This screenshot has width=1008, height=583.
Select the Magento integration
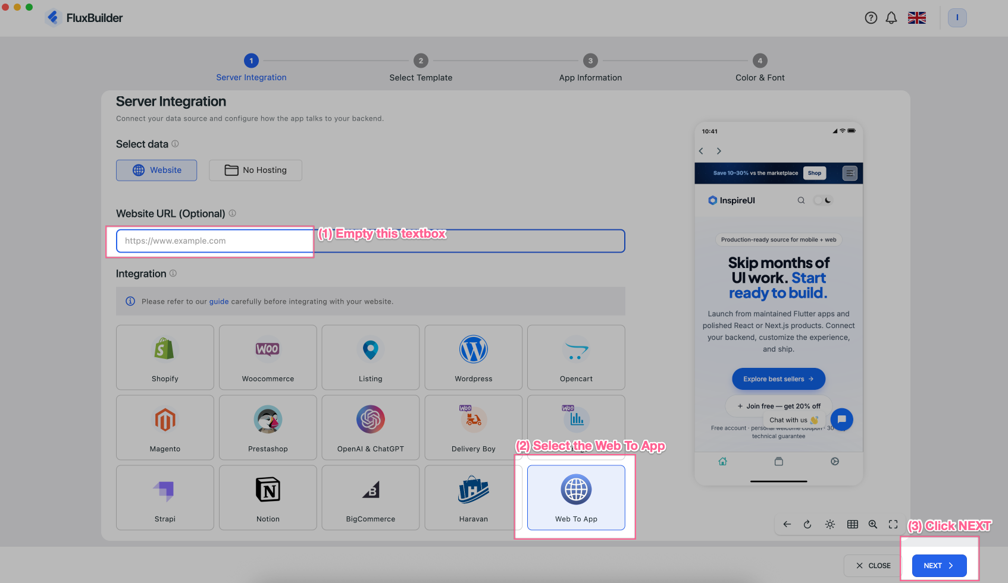pos(165,427)
